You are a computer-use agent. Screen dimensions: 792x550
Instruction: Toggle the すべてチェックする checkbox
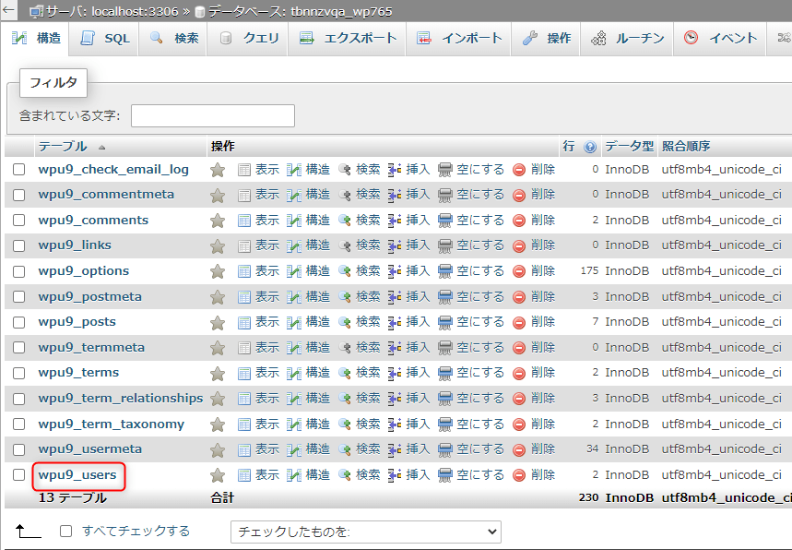pos(65,531)
